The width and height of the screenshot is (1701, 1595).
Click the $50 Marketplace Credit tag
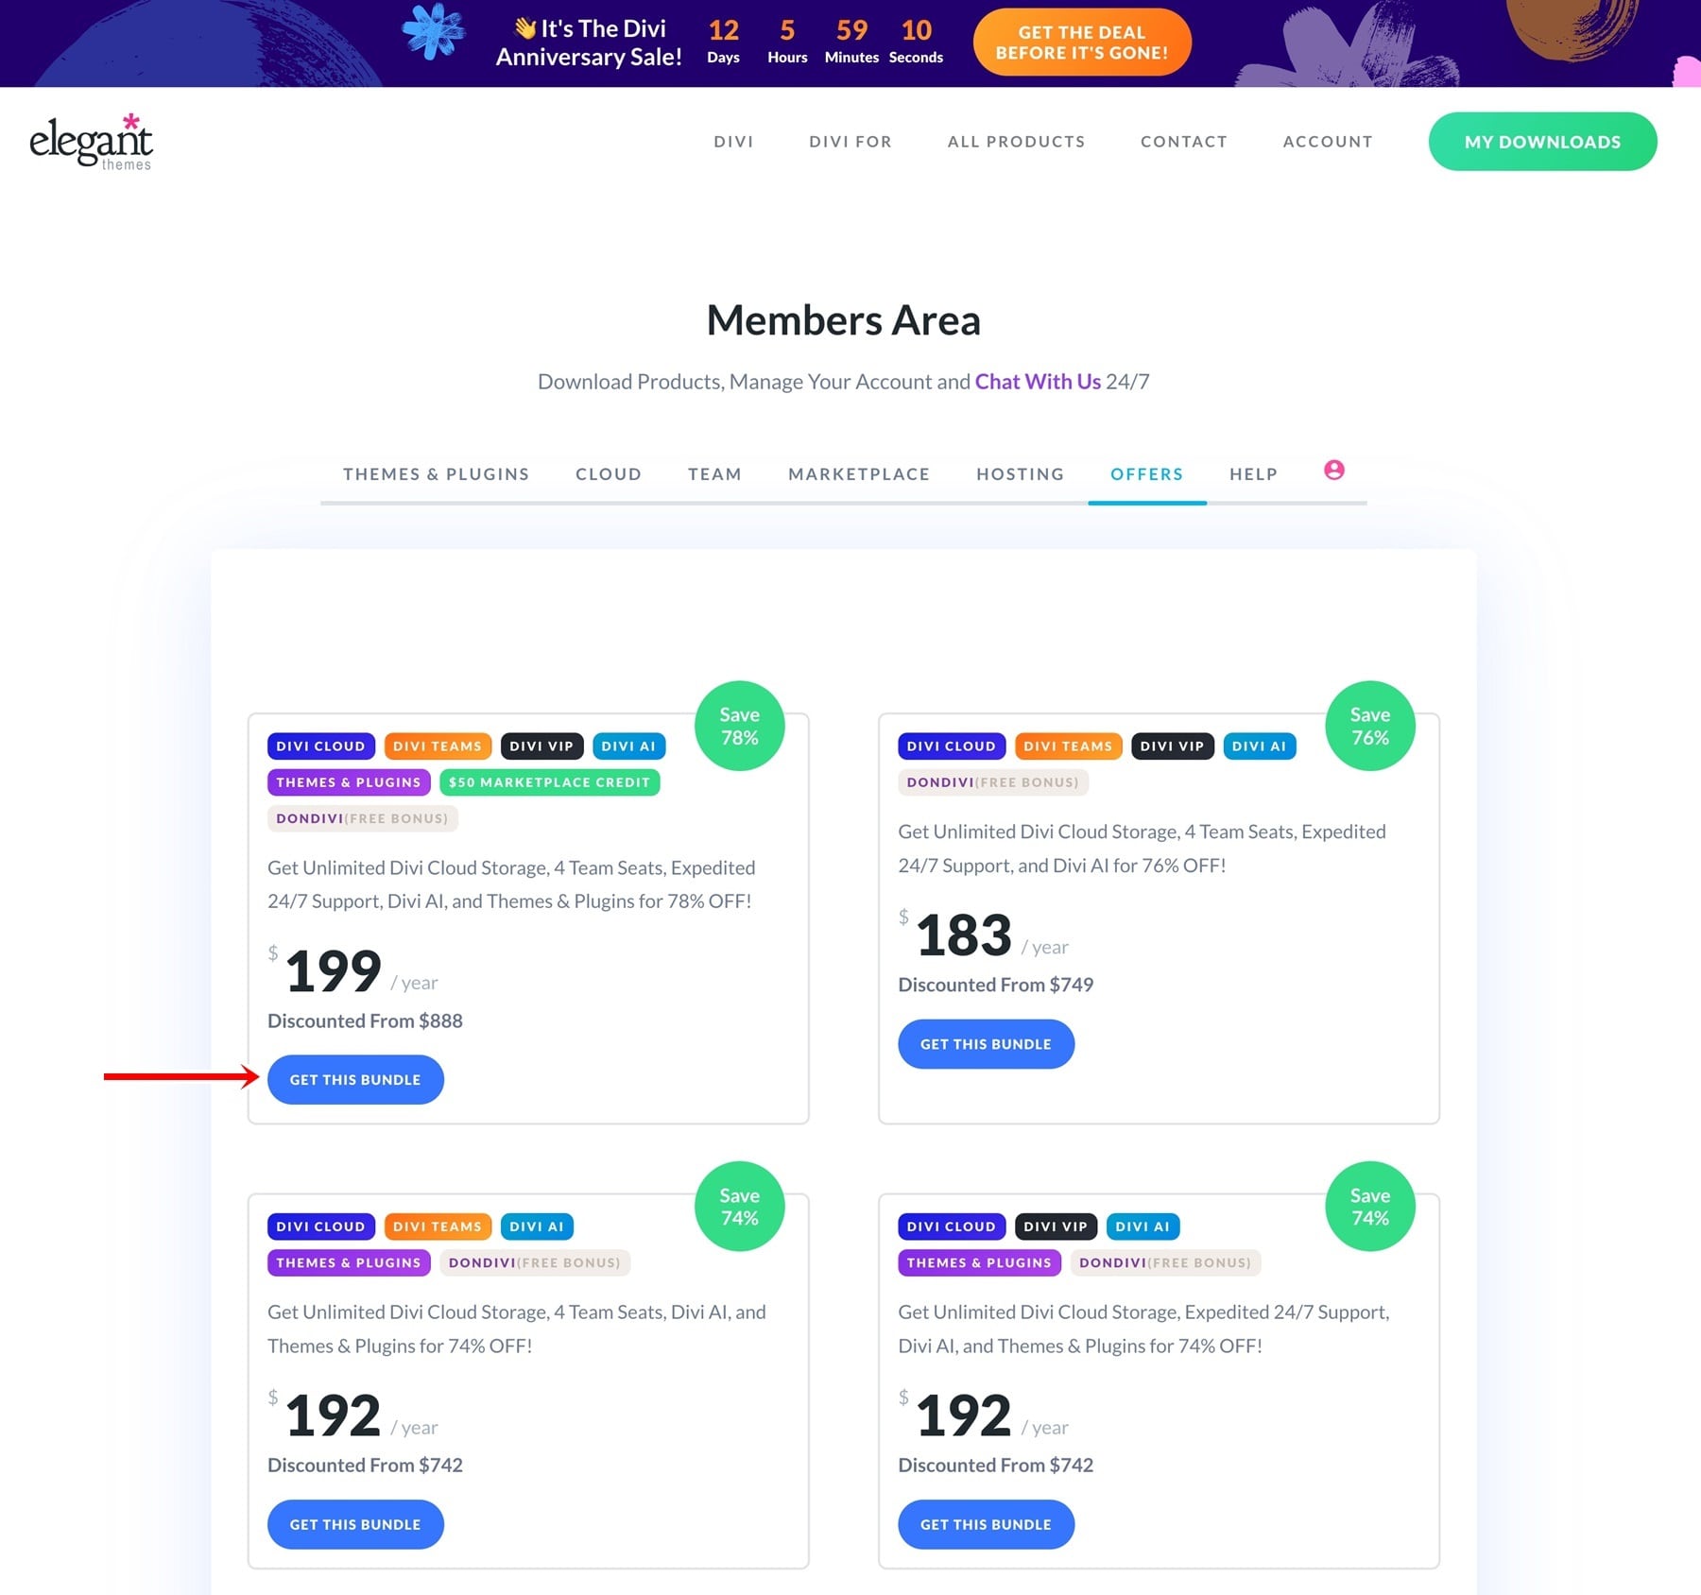[x=550, y=782]
